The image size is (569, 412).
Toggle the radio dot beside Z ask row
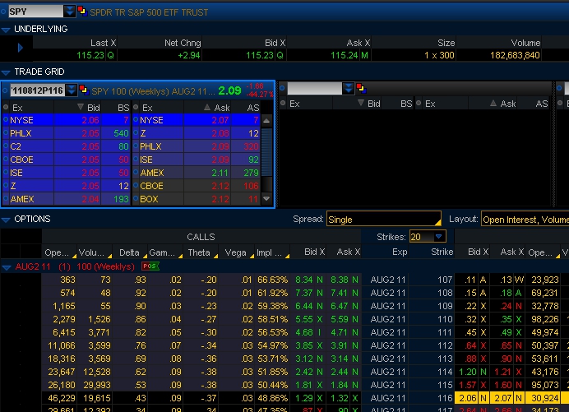136,132
